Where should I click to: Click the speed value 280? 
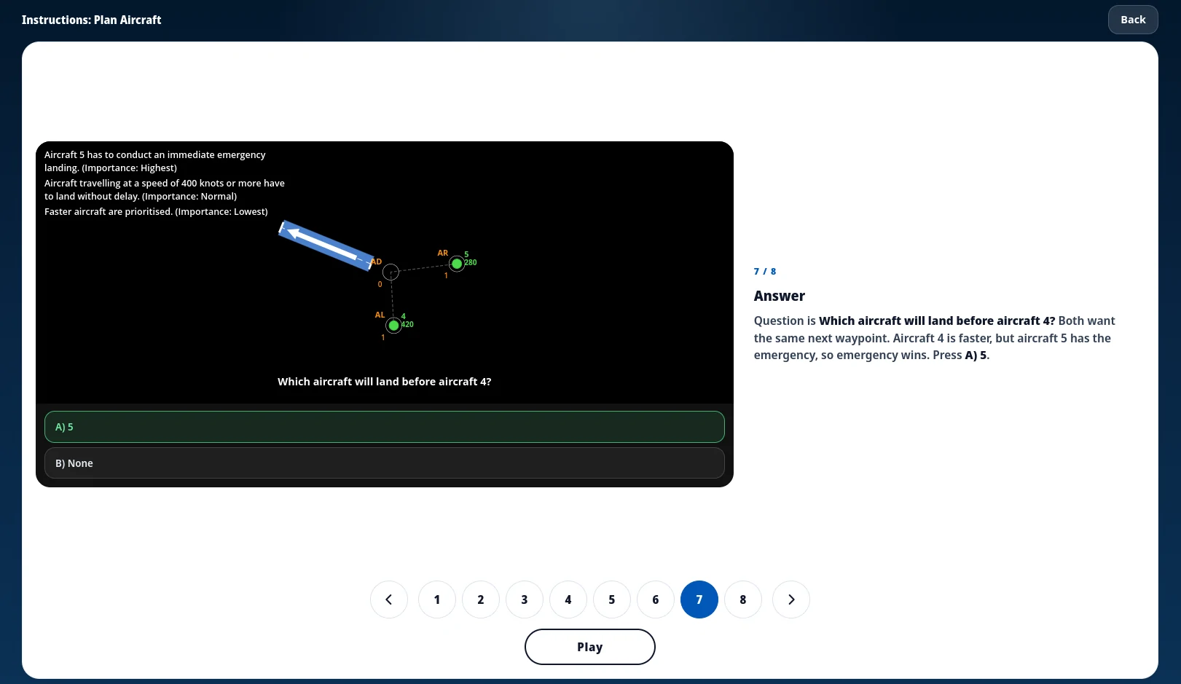coord(471,262)
